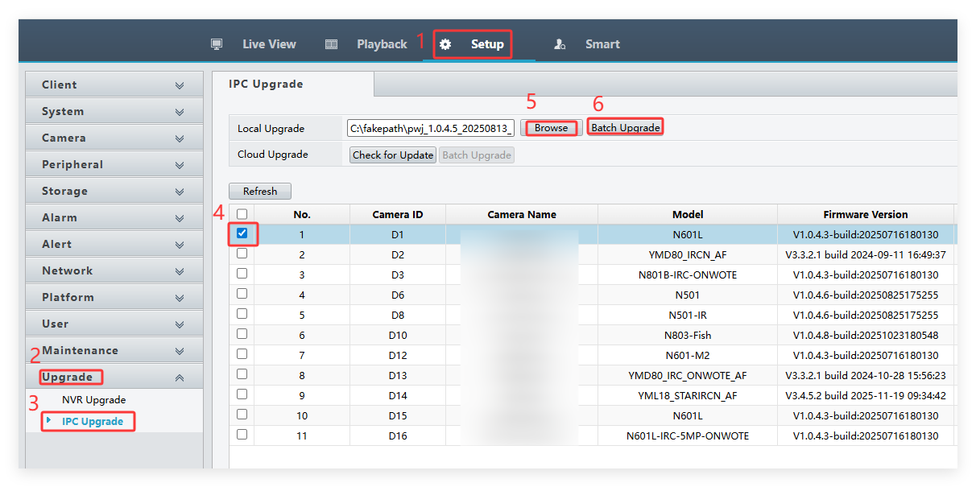The width and height of the screenshot is (976, 487).
Task: Expand the Client section chevron
Action: (x=180, y=85)
